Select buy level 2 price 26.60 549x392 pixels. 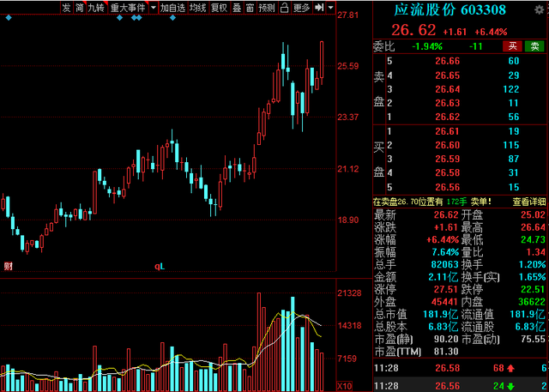pyautogui.click(x=448, y=145)
